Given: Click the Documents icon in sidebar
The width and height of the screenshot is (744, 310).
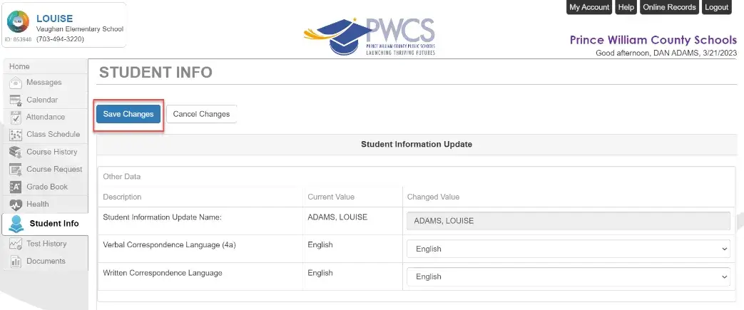Looking at the screenshot, I should click(x=16, y=261).
